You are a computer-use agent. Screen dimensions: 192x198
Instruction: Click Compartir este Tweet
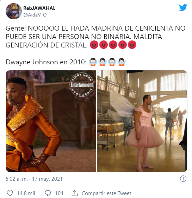click(106, 193)
